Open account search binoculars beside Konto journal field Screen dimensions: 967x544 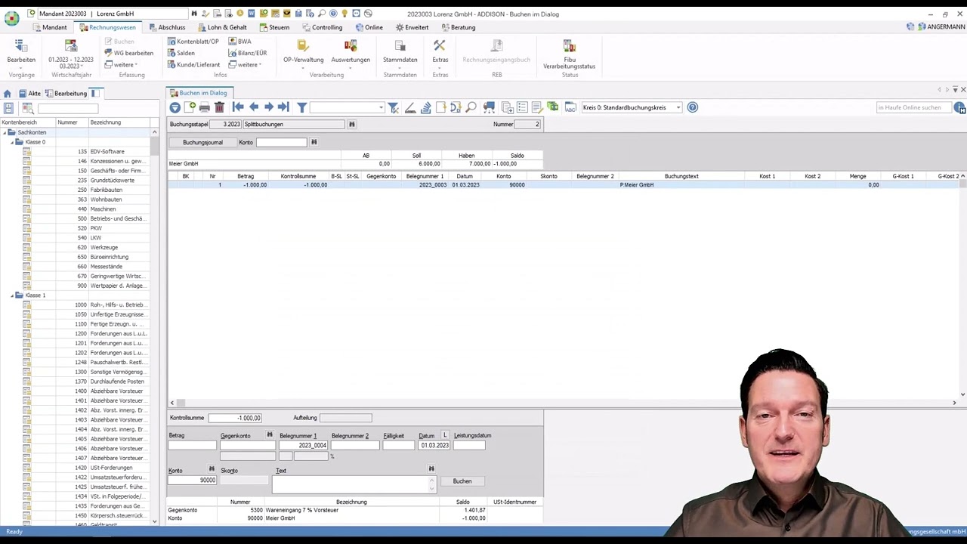314,142
